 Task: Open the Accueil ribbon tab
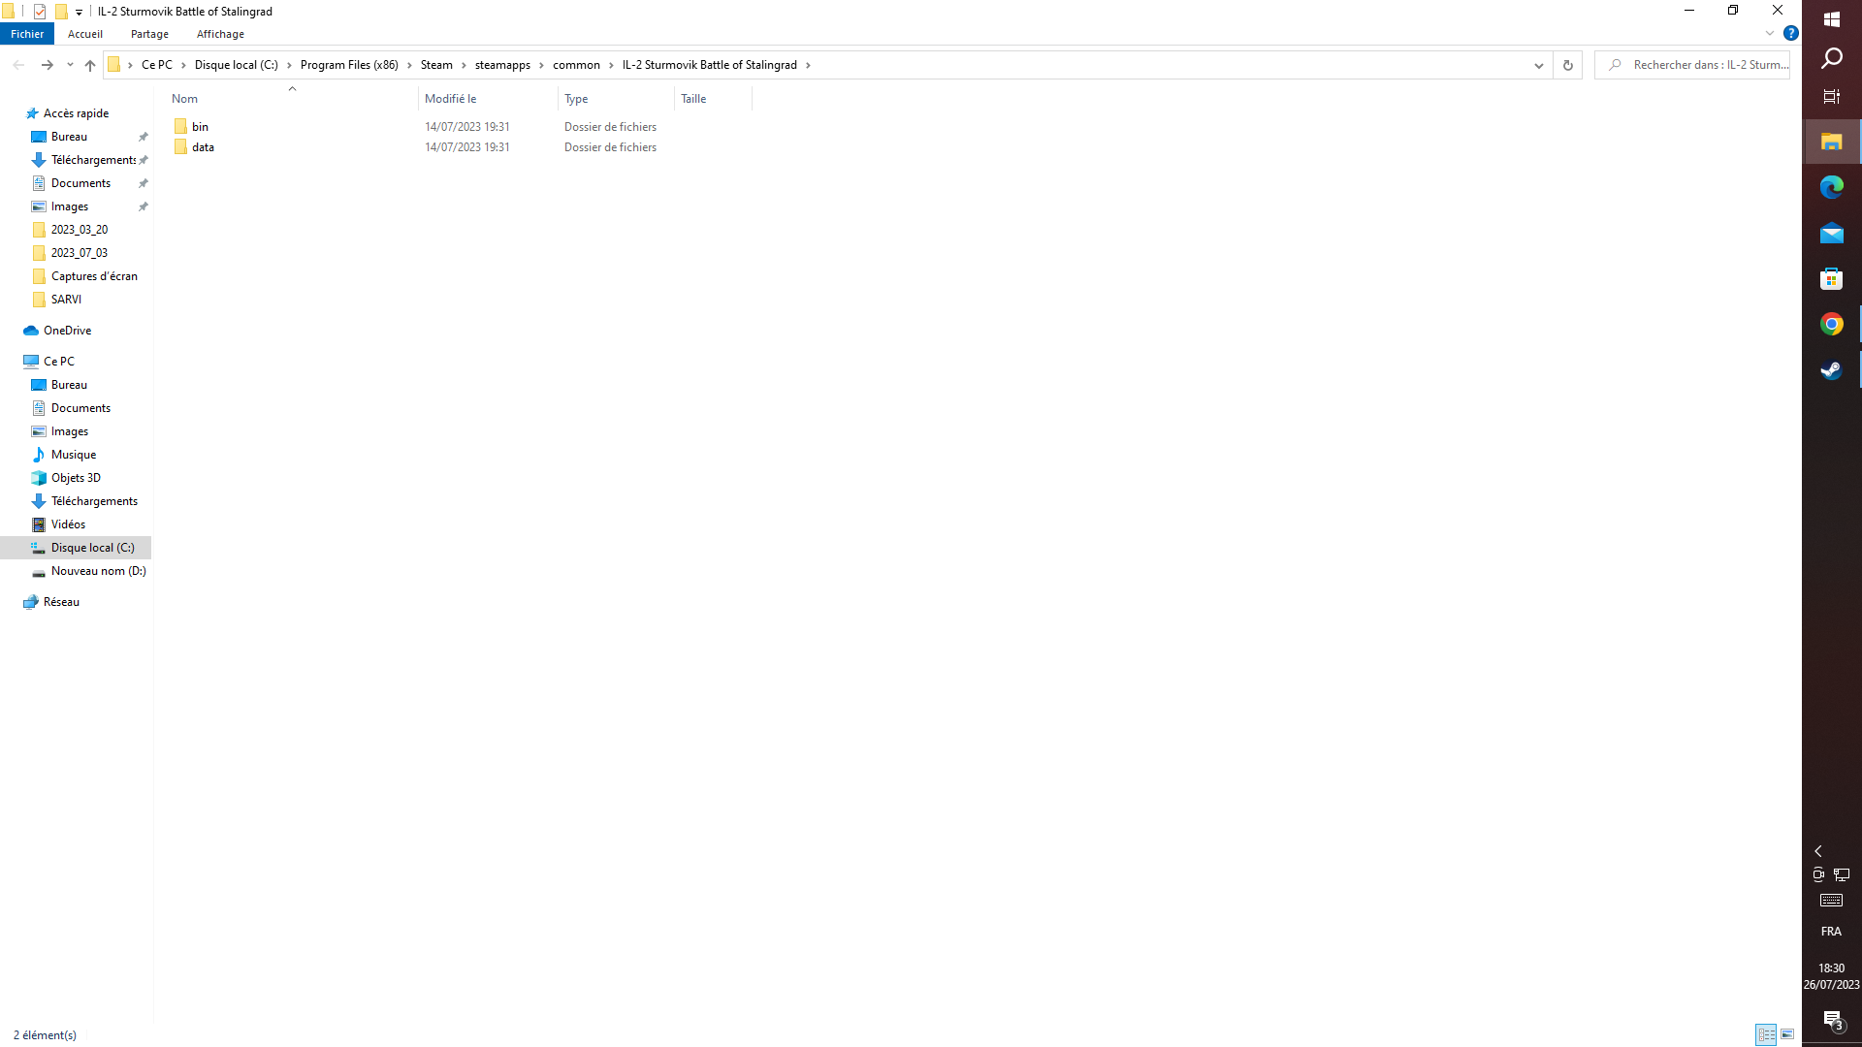[x=85, y=34]
